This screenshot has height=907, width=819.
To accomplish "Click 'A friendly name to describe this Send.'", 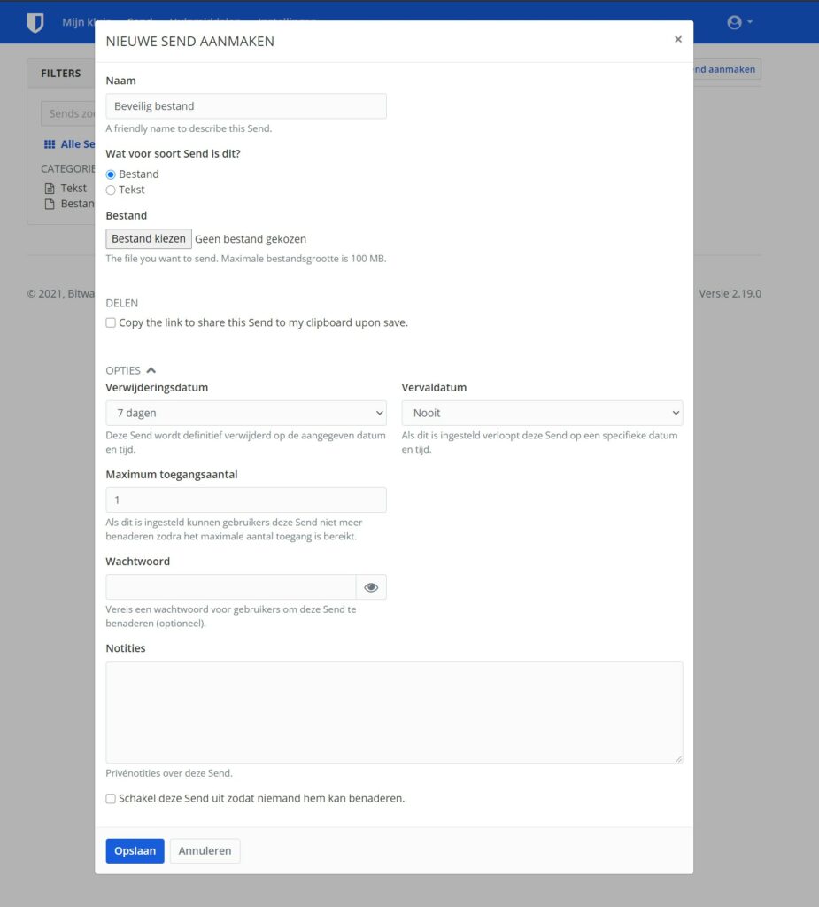I will tap(189, 128).
